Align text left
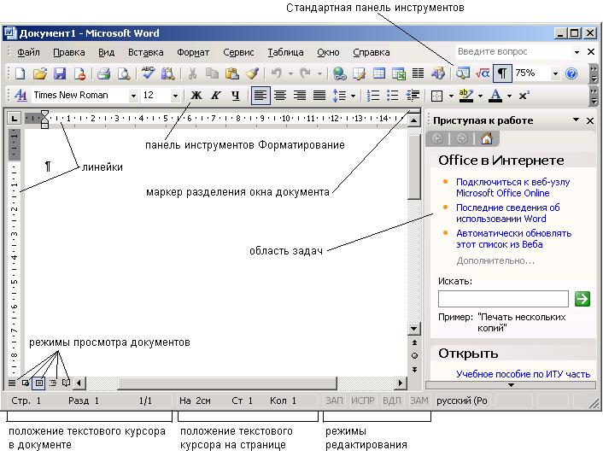603x462 pixels. coord(261,95)
